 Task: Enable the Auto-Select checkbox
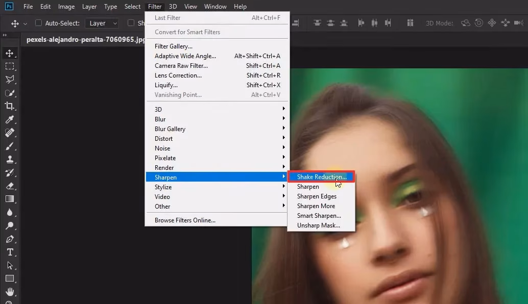coord(38,23)
